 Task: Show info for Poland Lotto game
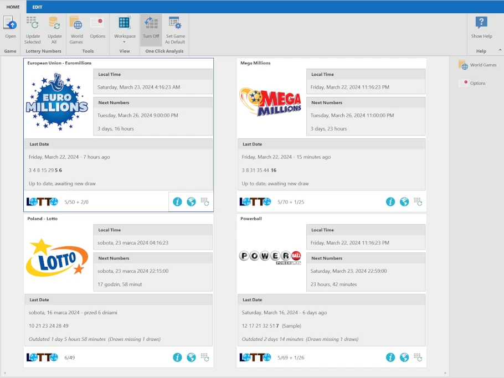(x=177, y=357)
